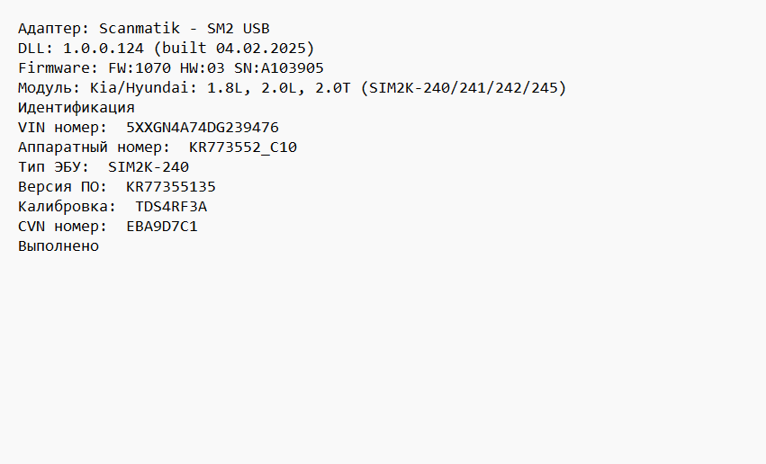
Task: Click the Версия ПО label
Action: (x=63, y=186)
